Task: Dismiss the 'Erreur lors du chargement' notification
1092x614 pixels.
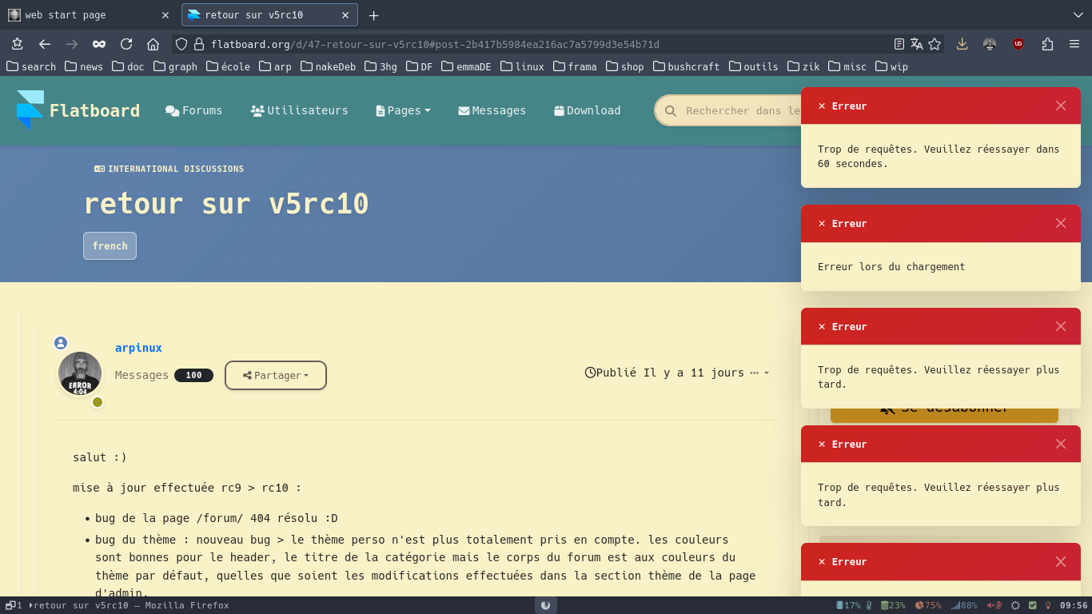Action: 1060,223
